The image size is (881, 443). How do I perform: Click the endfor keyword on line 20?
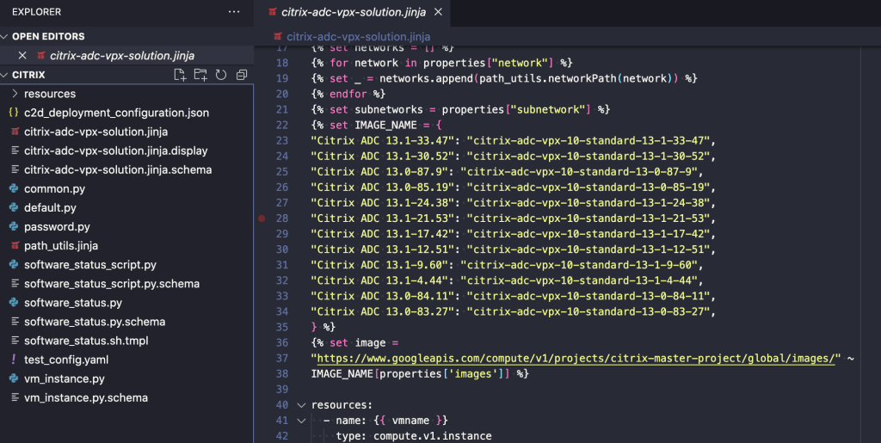point(348,94)
